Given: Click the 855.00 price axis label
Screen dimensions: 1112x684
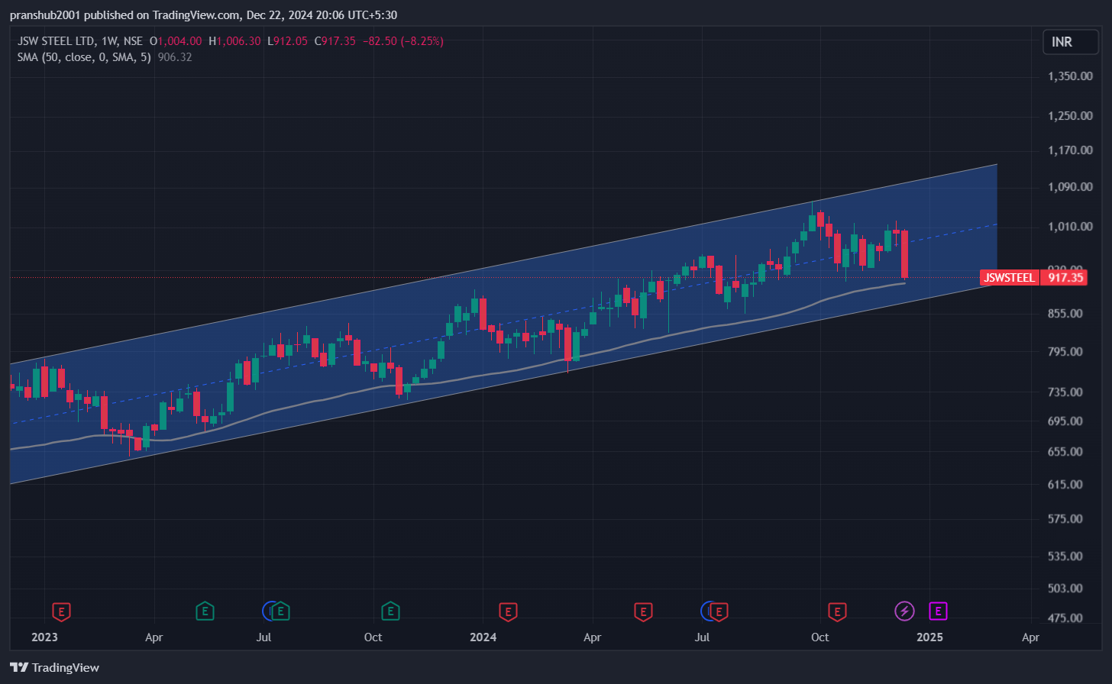Looking at the screenshot, I should point(1065,314).
